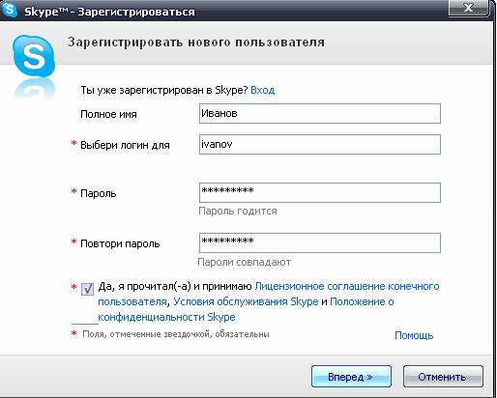Click the Вперед » button
Viewport: 497px width, 398px height.
(x=351, y=376)
